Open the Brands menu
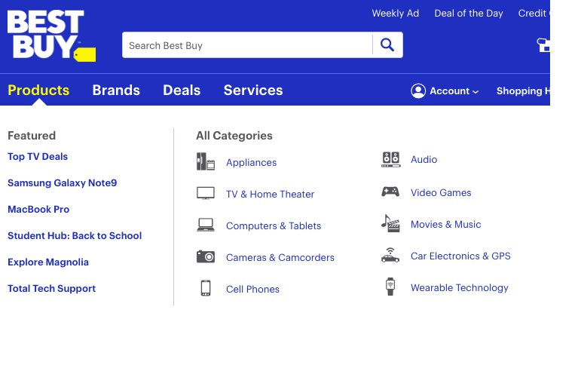Viewport: 581px width, 365px height. pos(116,90)
